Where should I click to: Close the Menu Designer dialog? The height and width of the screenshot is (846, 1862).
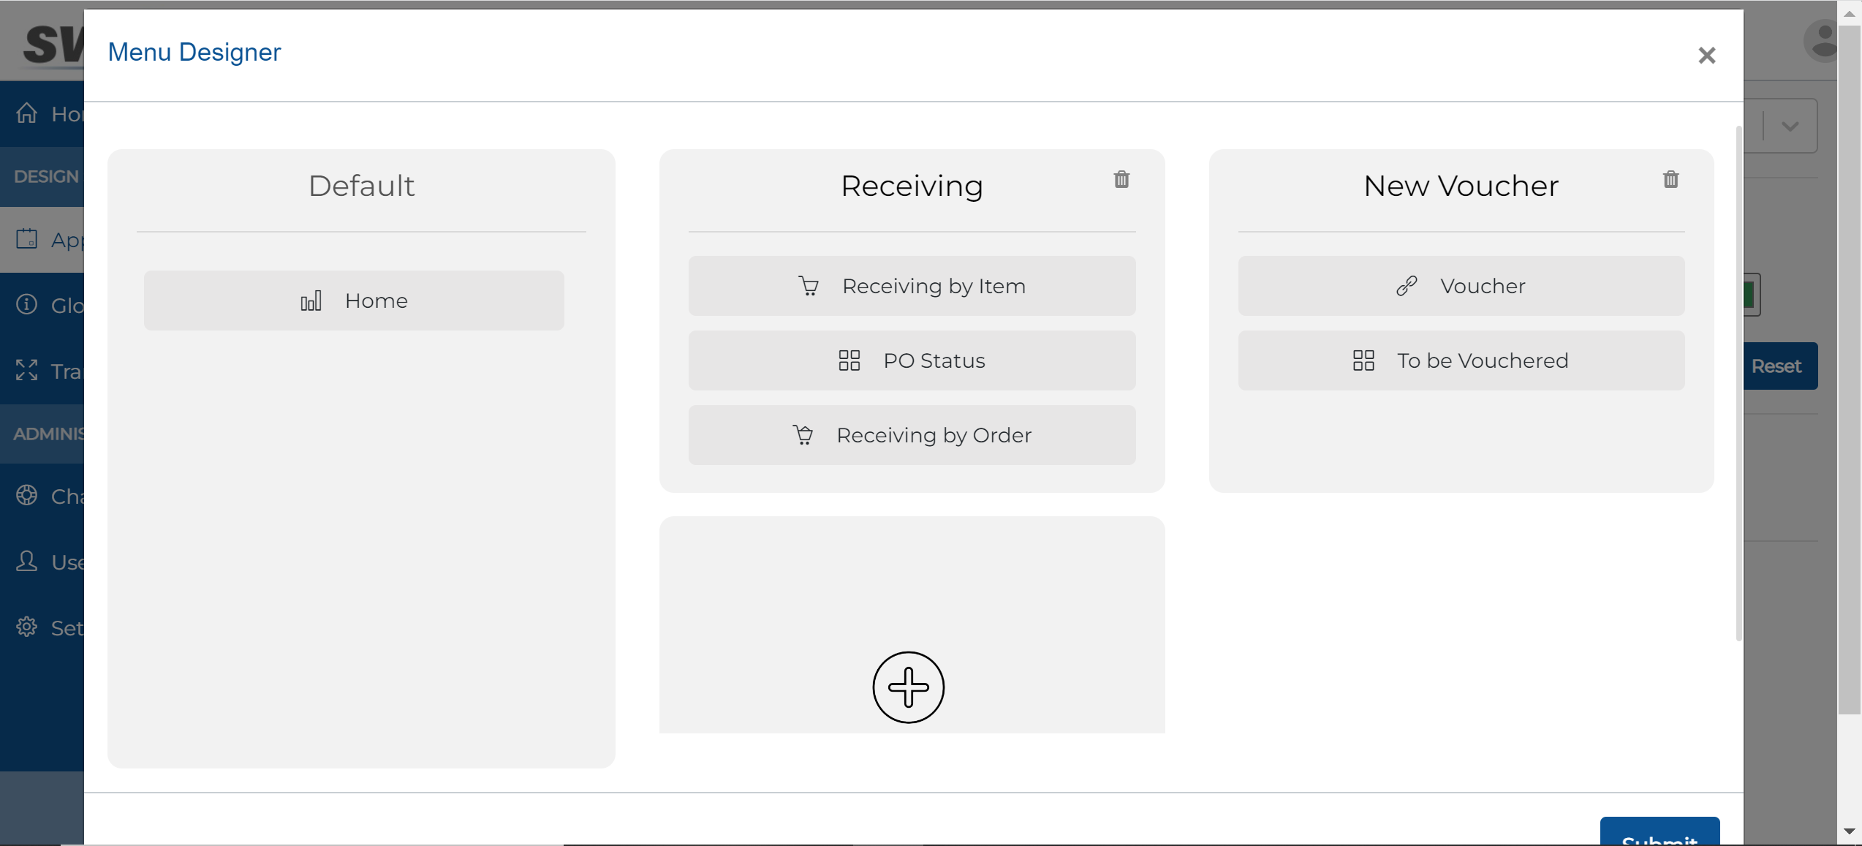coord(1706,56)
